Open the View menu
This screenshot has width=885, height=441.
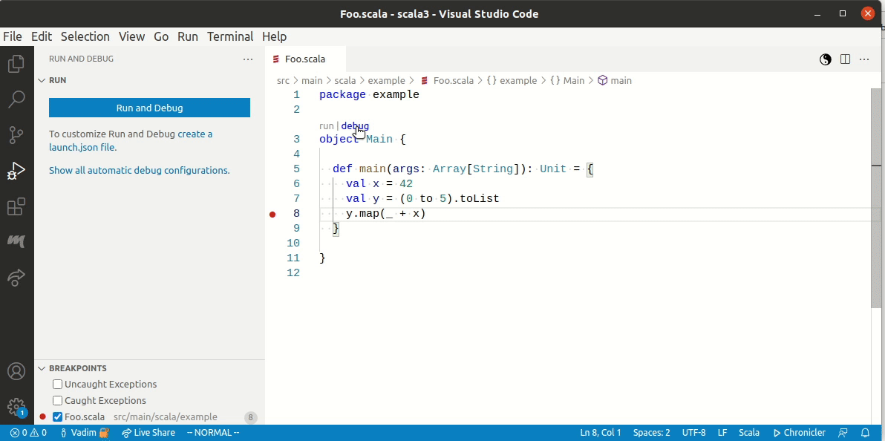(x=131, y=36)
